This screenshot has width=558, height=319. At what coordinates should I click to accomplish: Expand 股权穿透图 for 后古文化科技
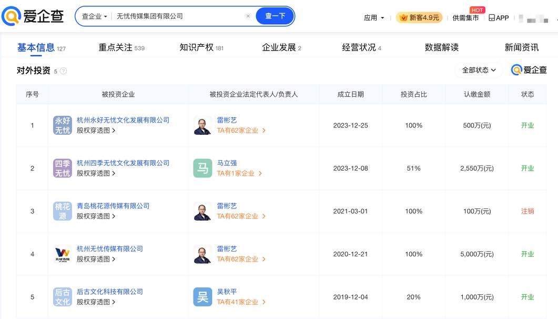[96, 302]
